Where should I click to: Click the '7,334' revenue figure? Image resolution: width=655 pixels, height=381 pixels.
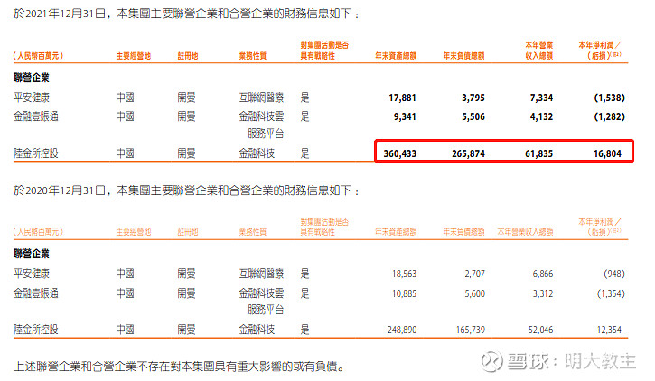(541, 98)
